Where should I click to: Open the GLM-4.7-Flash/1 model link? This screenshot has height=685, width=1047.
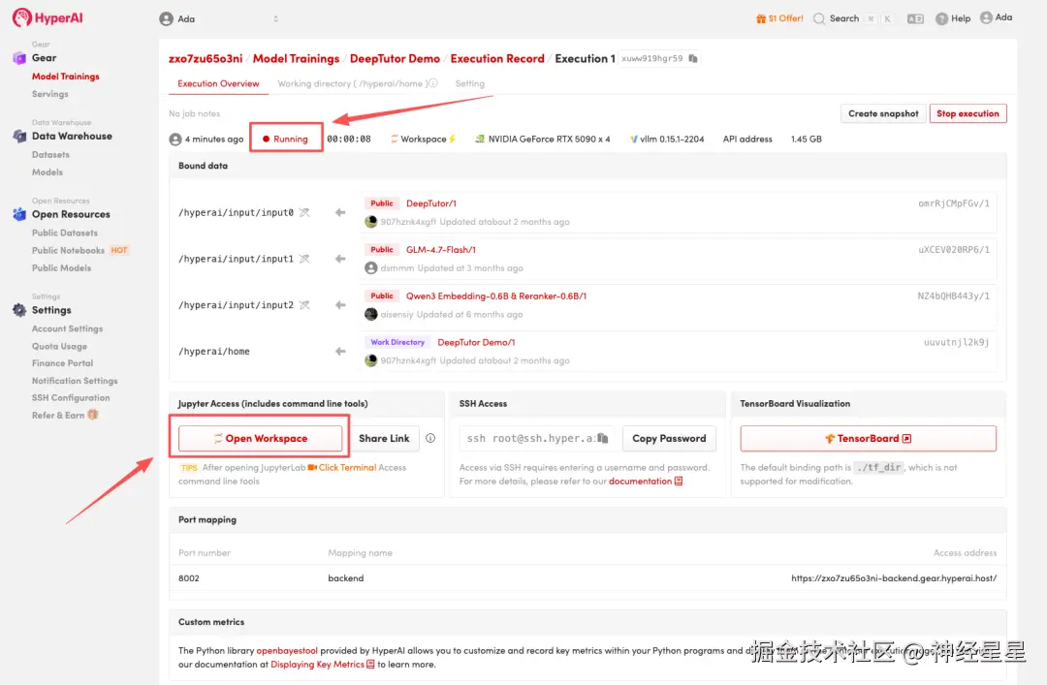(x=441, y=250)
